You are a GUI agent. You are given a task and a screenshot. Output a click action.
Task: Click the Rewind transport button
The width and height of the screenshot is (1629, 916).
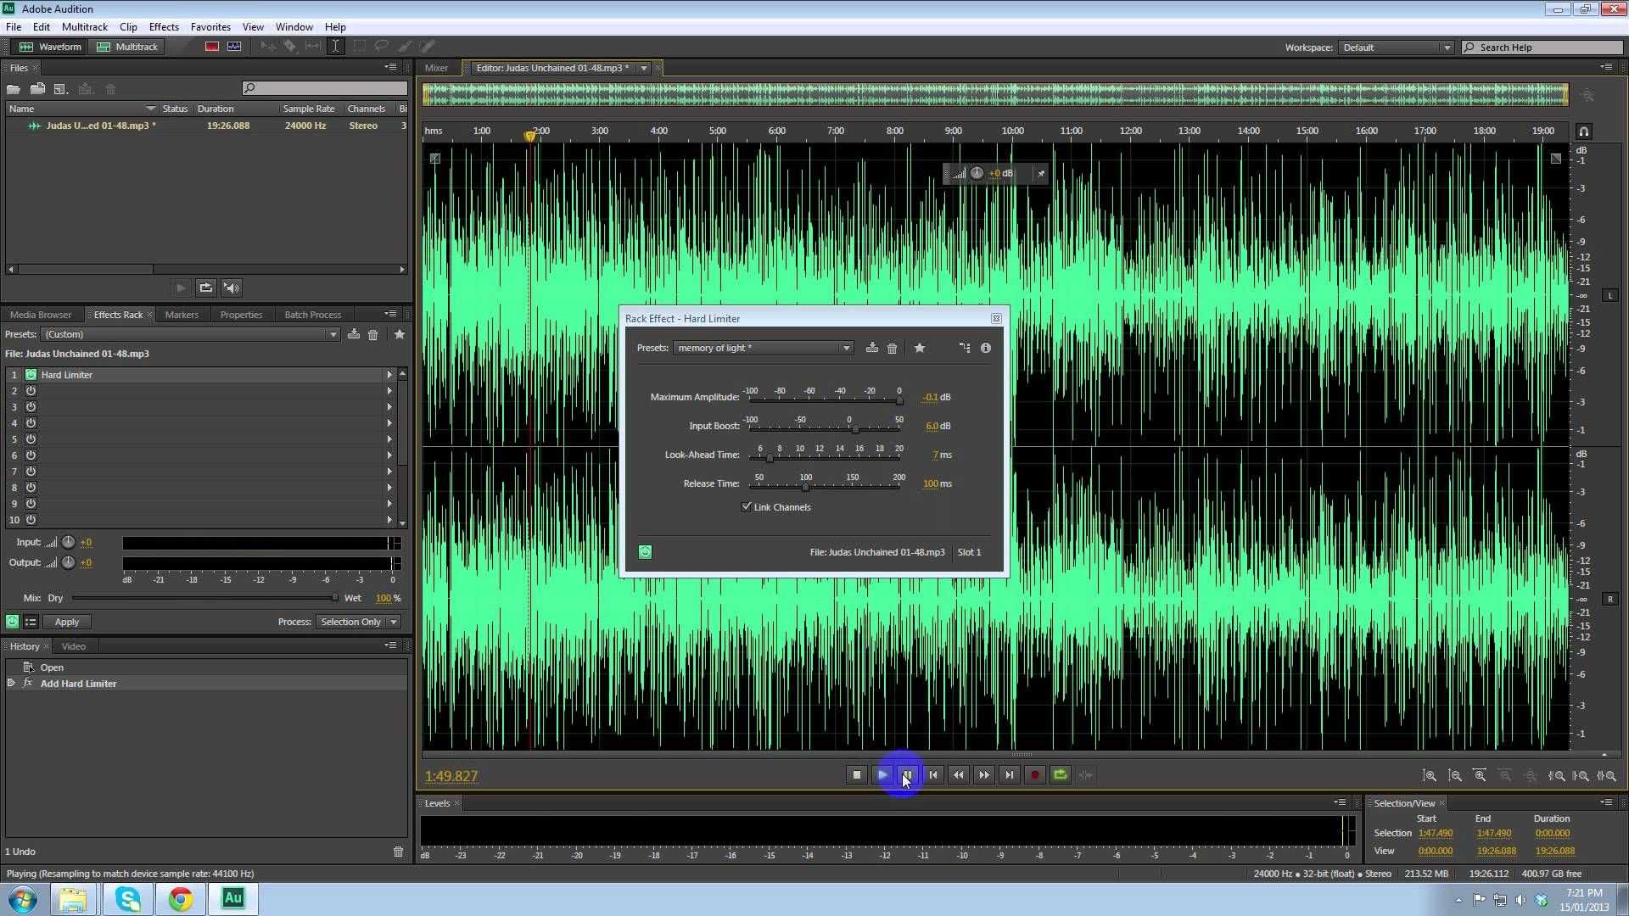(959, 774)
